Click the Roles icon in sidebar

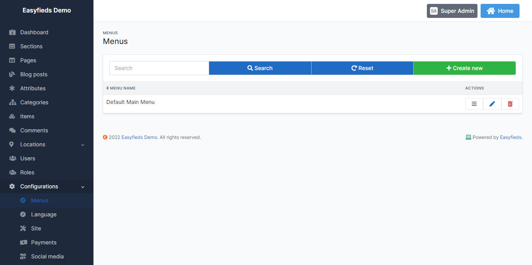click(x=12, y=172)
